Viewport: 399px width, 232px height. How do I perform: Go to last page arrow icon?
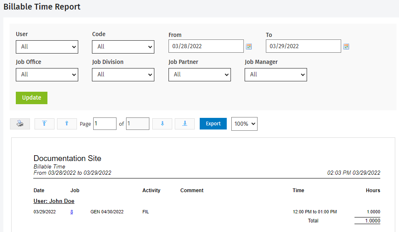tap(185, 124)
